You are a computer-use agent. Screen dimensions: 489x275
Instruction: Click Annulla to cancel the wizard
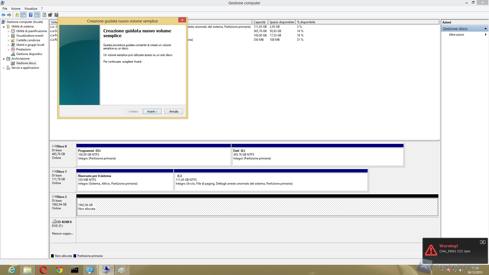click(174, 112)
